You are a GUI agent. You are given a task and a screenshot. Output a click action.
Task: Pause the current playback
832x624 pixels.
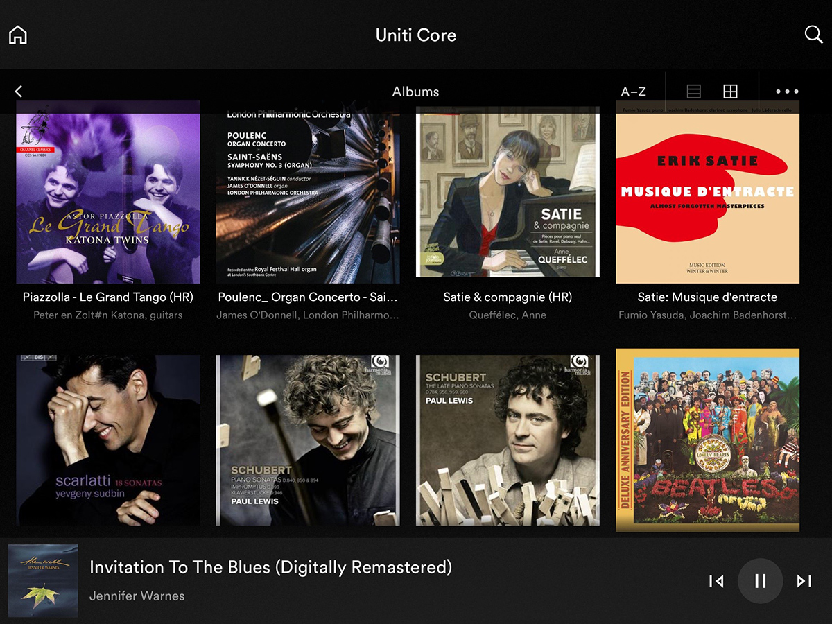point(761,581)
